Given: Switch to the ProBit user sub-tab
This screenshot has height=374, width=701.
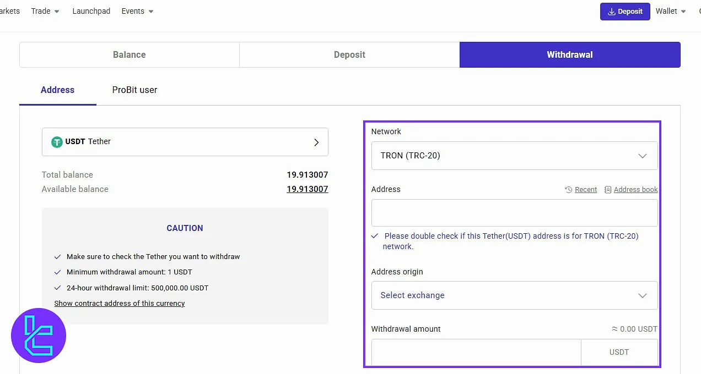Looking at the screenshot, I should (134, 90).
